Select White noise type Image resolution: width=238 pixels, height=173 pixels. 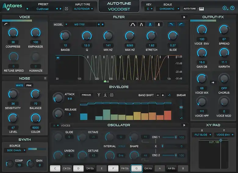click(x=20, y=85)
